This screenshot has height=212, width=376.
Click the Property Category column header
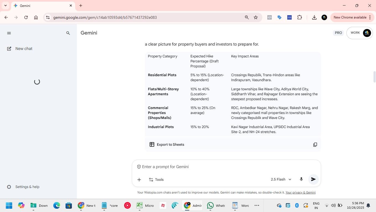[163, 56]
